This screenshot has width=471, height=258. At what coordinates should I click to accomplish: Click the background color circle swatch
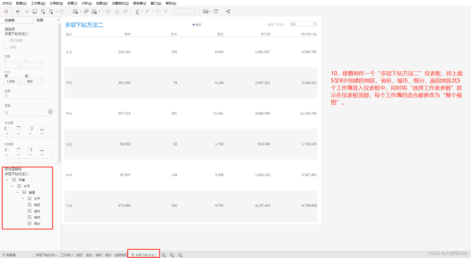point(50,112)
